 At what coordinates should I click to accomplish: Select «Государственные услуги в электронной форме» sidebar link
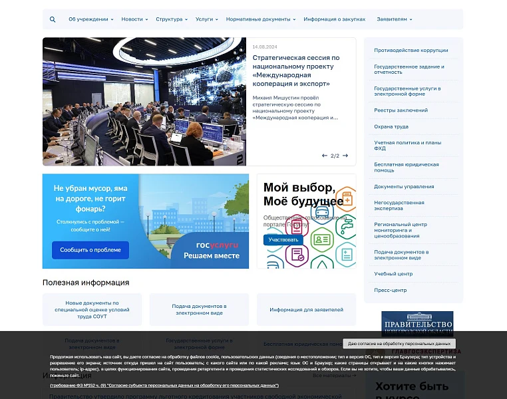click(x=407, y=91)
